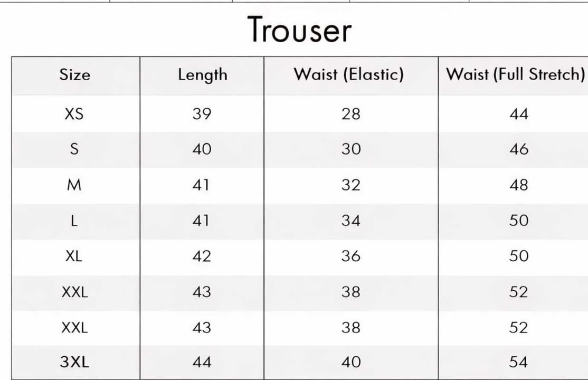The height and width of the screenshot is (380, 588).
Task: Click the M size cell
Action: tap(74, 185)
